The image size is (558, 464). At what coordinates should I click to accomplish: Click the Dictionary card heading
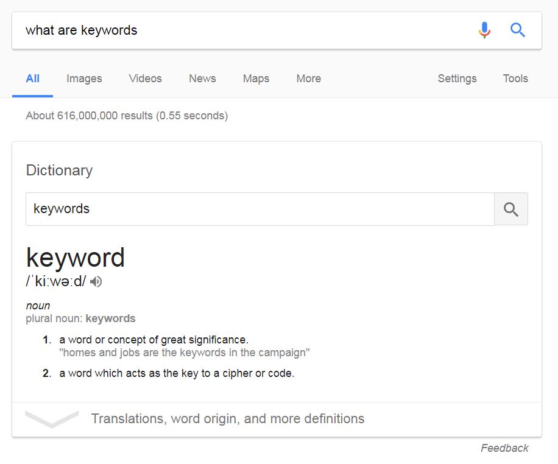pos(59,170)
